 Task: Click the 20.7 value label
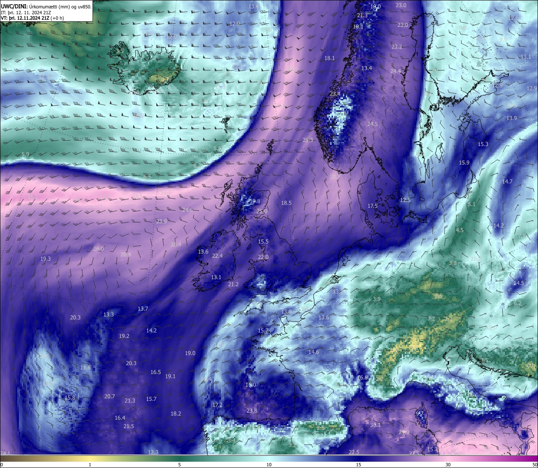point(109,396)
